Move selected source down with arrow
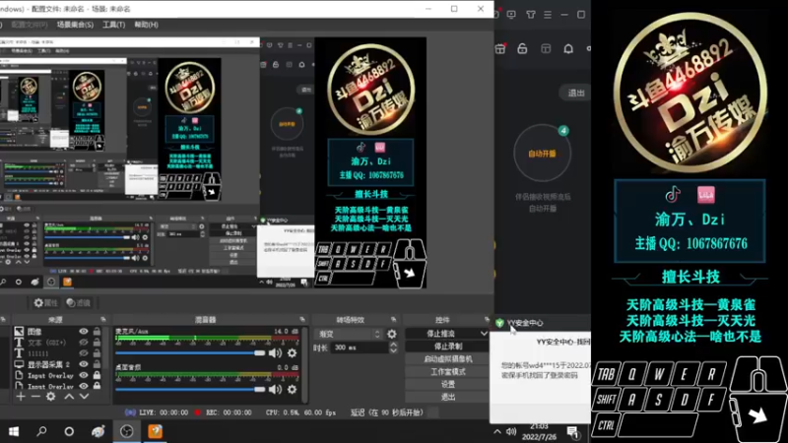 84,397
